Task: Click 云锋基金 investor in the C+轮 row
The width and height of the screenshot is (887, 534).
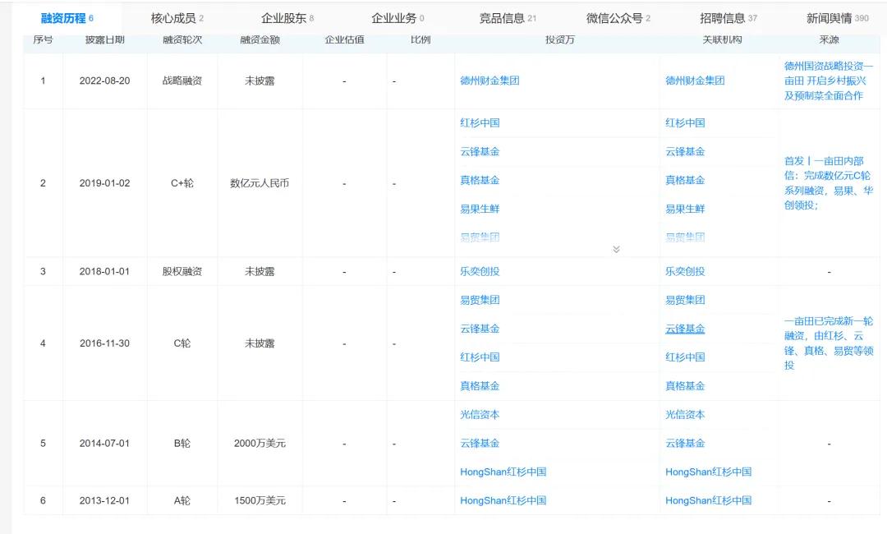Action: pos(480,152)
